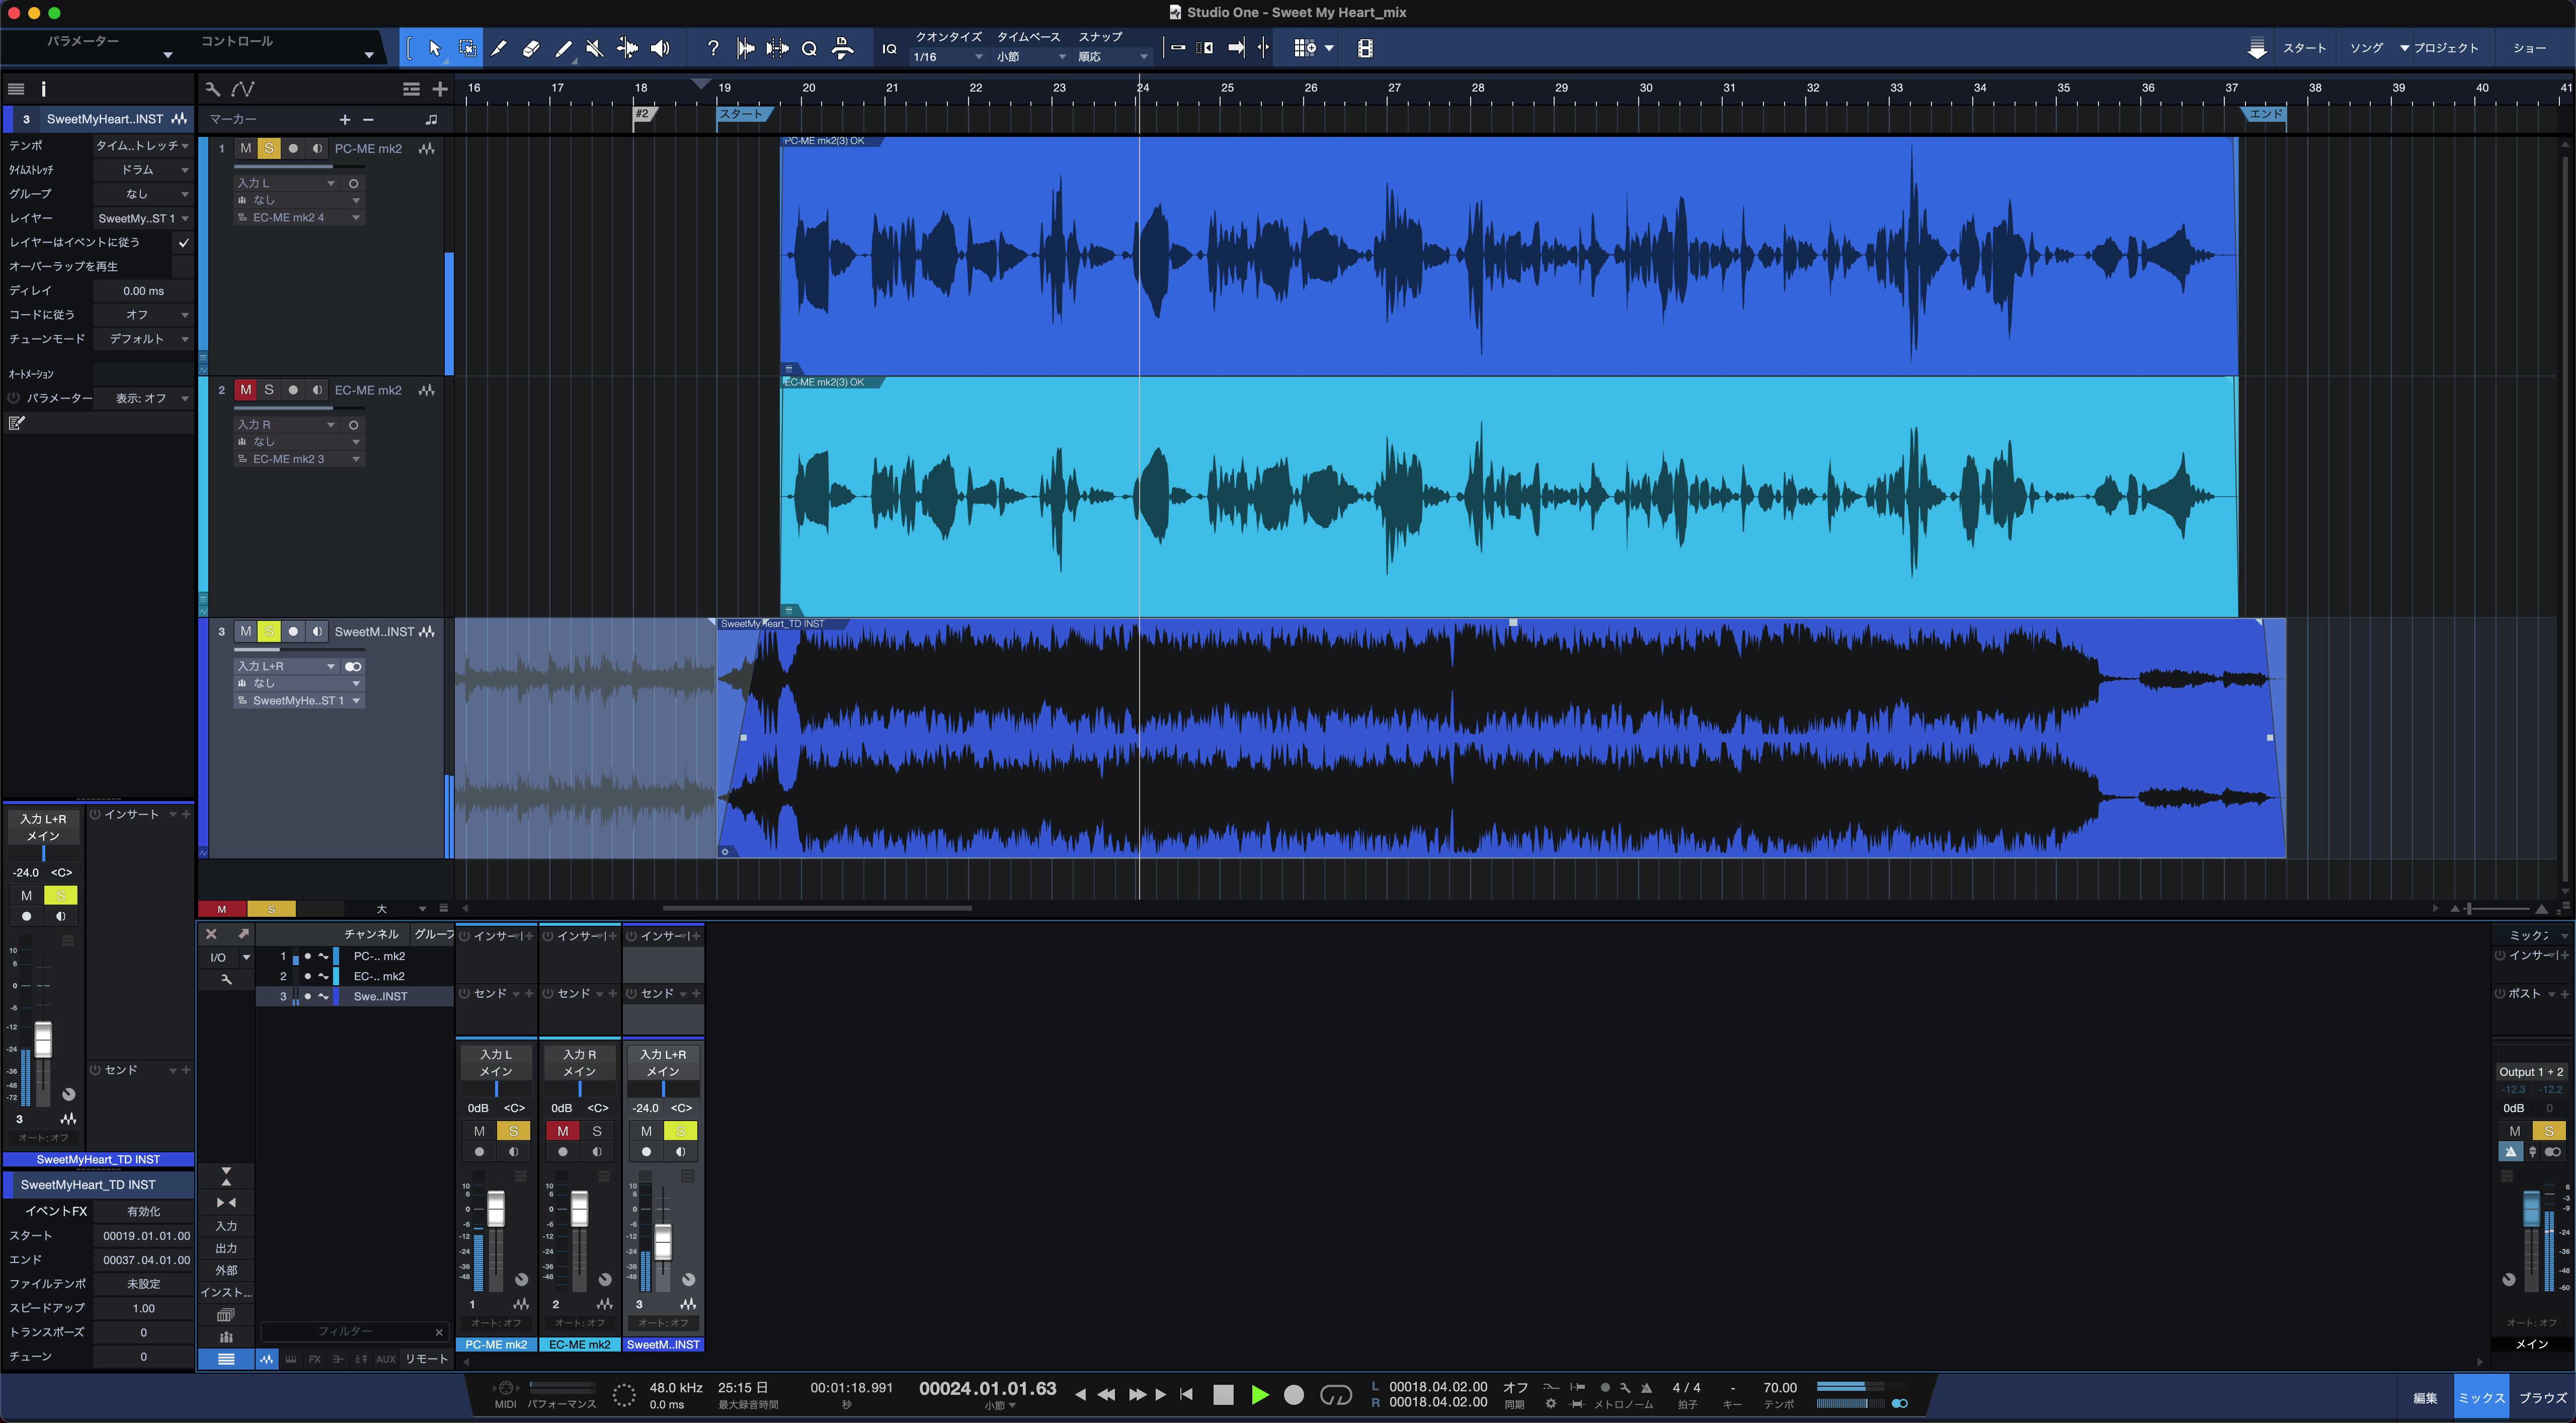Select the Listen speaker tool
2576x1423 pixels.
(x=660, y=48)
